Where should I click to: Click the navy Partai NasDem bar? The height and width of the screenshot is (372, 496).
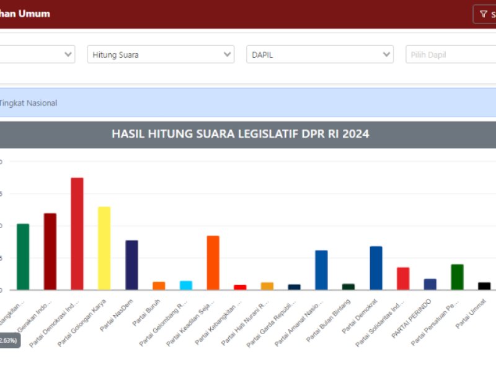[x=131, y=265]
